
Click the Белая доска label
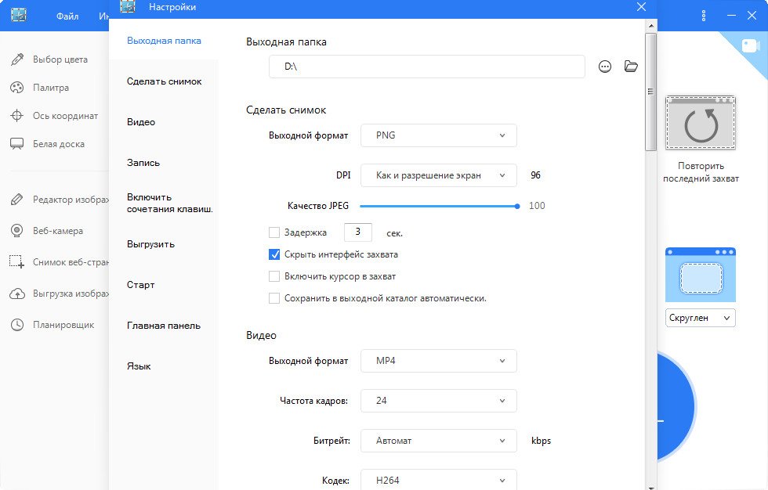[59, 144]
